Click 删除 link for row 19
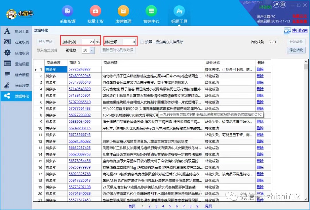 [x=260, y=187]
